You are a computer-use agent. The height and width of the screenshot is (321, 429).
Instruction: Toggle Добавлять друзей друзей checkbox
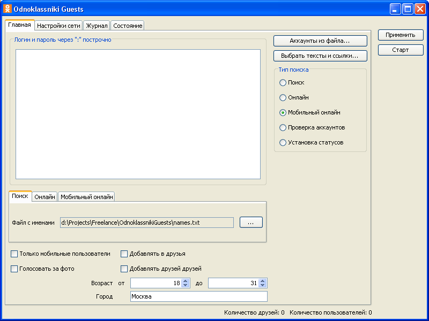point(124,269)
